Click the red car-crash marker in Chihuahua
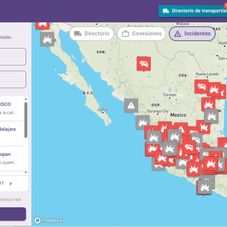The image size is (227, 227). tap(143, 64)
